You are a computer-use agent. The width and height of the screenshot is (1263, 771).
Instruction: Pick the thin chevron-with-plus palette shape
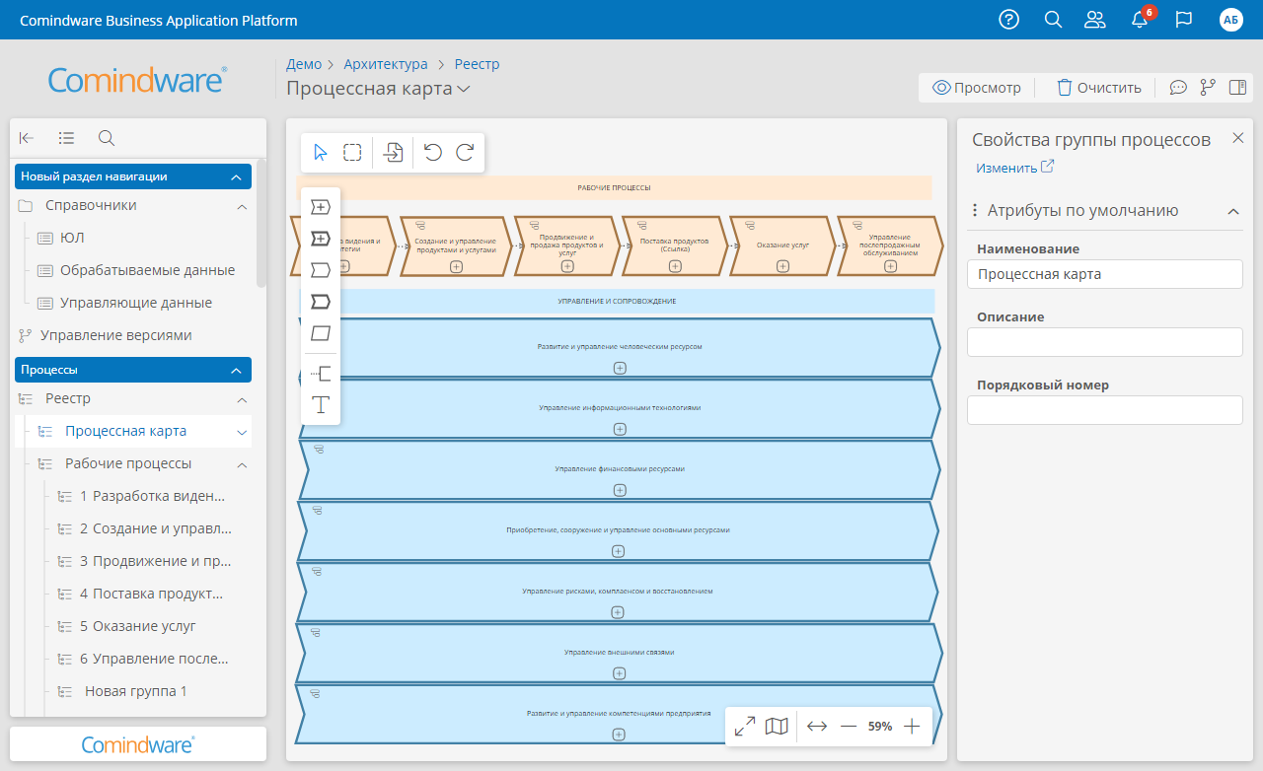tap(321, 207)
